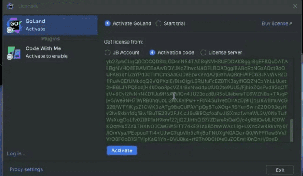Select the GoLand entry label in sidebar
The width and height of the screenshot is (303, 176).
(35, 21)
